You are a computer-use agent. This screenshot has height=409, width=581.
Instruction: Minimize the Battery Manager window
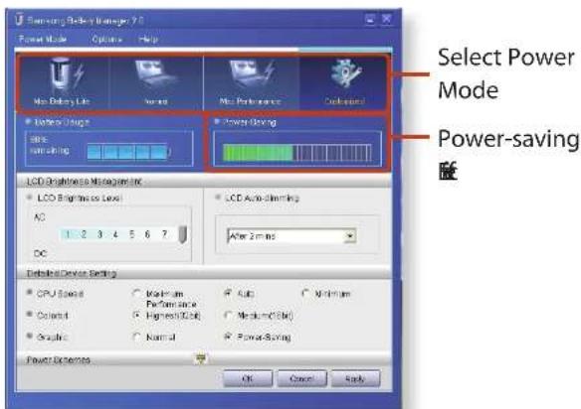369,19
